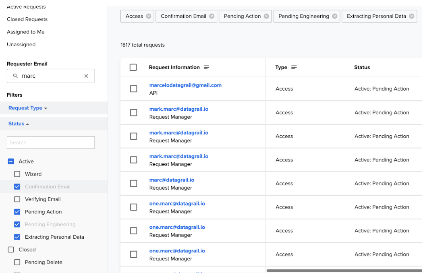
Task: Uncheck the Pending Action status filter
Action: click(x=17, y=212)
